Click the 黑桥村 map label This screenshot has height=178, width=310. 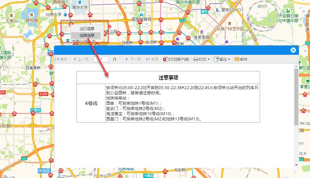click(262, 6)
